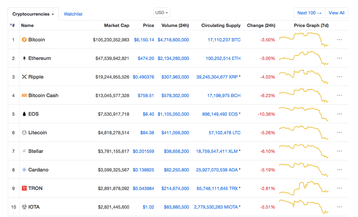The image size is (358, 217).
Task: Click Litecoin price $84.38
Action: [x=147, y=133]
